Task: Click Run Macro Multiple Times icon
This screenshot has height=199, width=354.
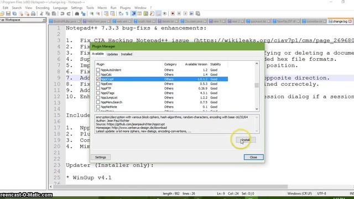Action: coord(191,14)
